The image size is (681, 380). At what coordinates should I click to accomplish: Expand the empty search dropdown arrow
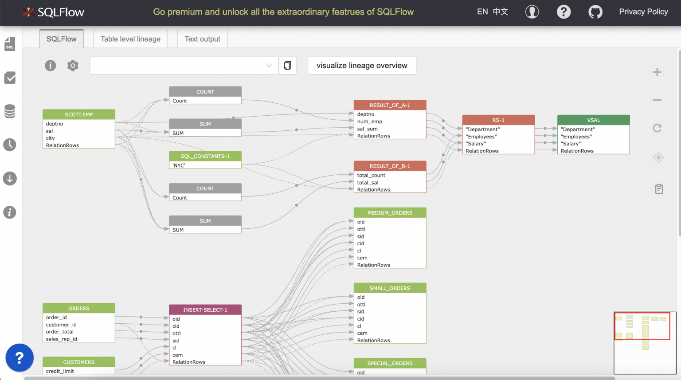[x=269, y=66]
